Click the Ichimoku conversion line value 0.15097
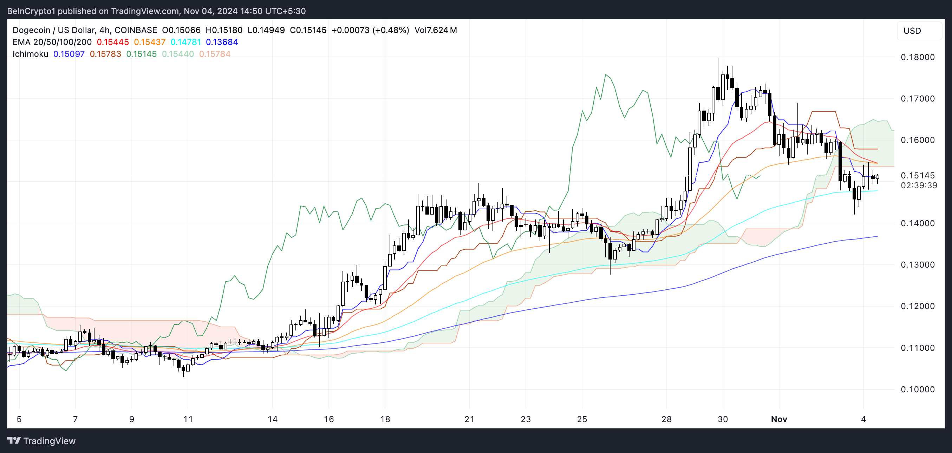 tap(69, 54)
